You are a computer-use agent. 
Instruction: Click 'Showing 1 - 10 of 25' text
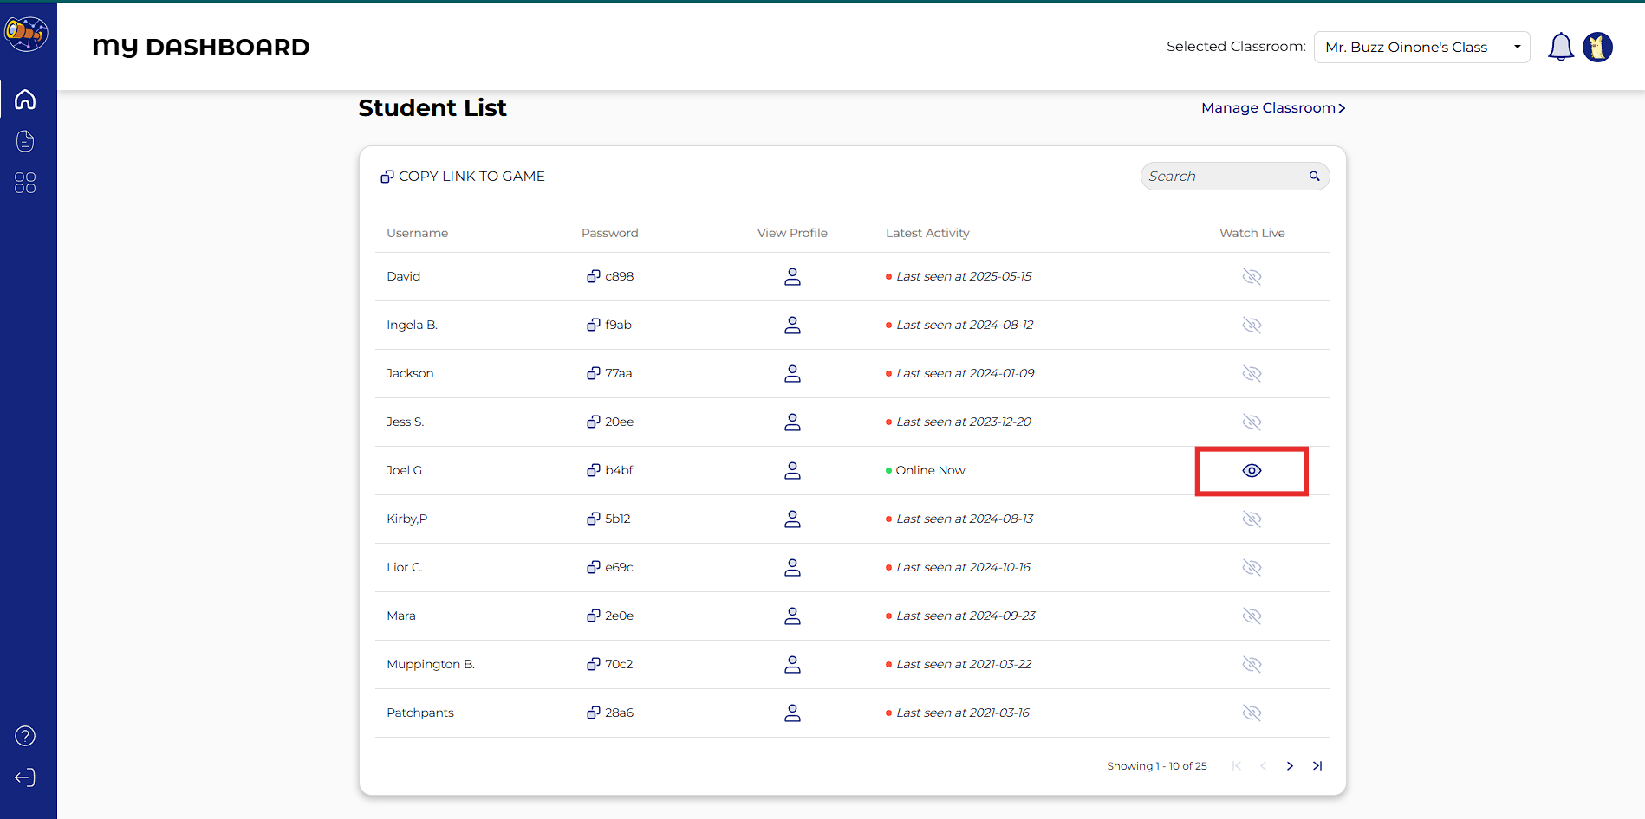tap(1157, 766)
